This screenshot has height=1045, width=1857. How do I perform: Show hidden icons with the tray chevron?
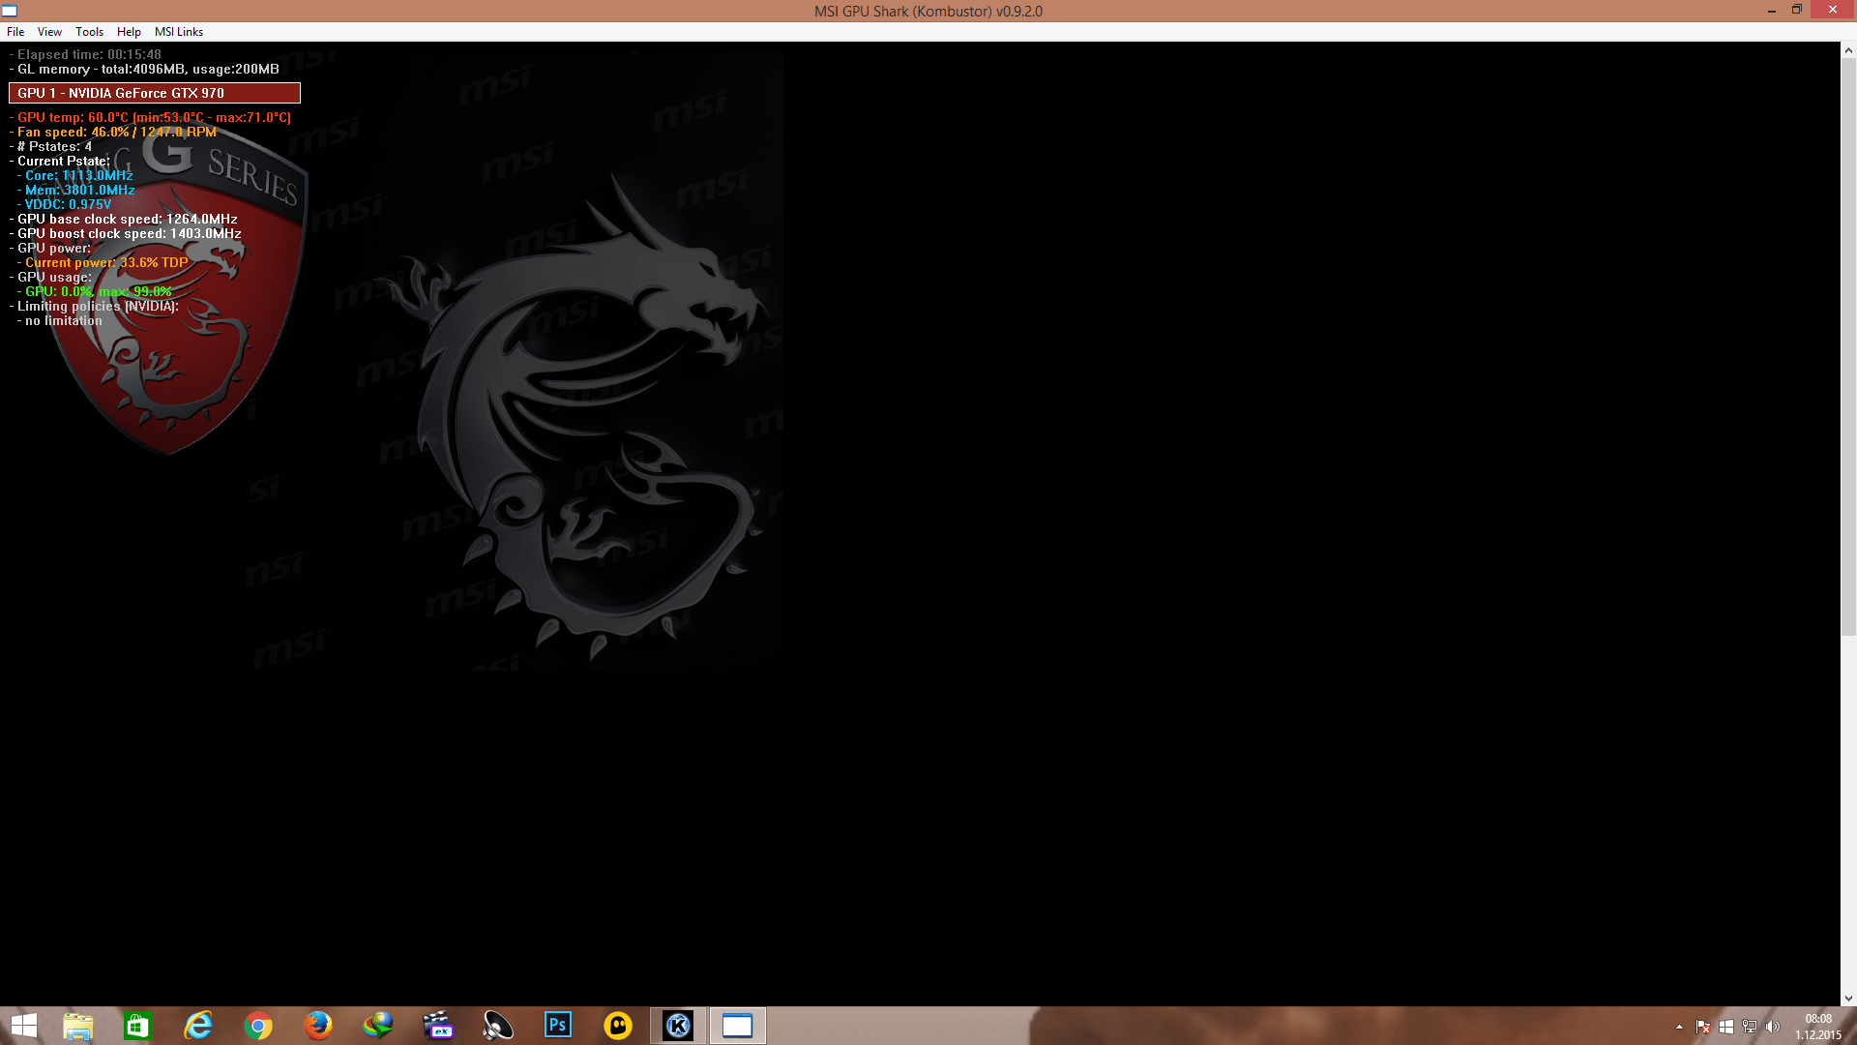point(1680,1027)
